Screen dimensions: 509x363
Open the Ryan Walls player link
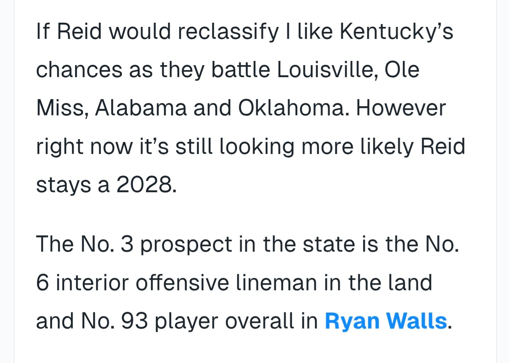pos(386,321)
